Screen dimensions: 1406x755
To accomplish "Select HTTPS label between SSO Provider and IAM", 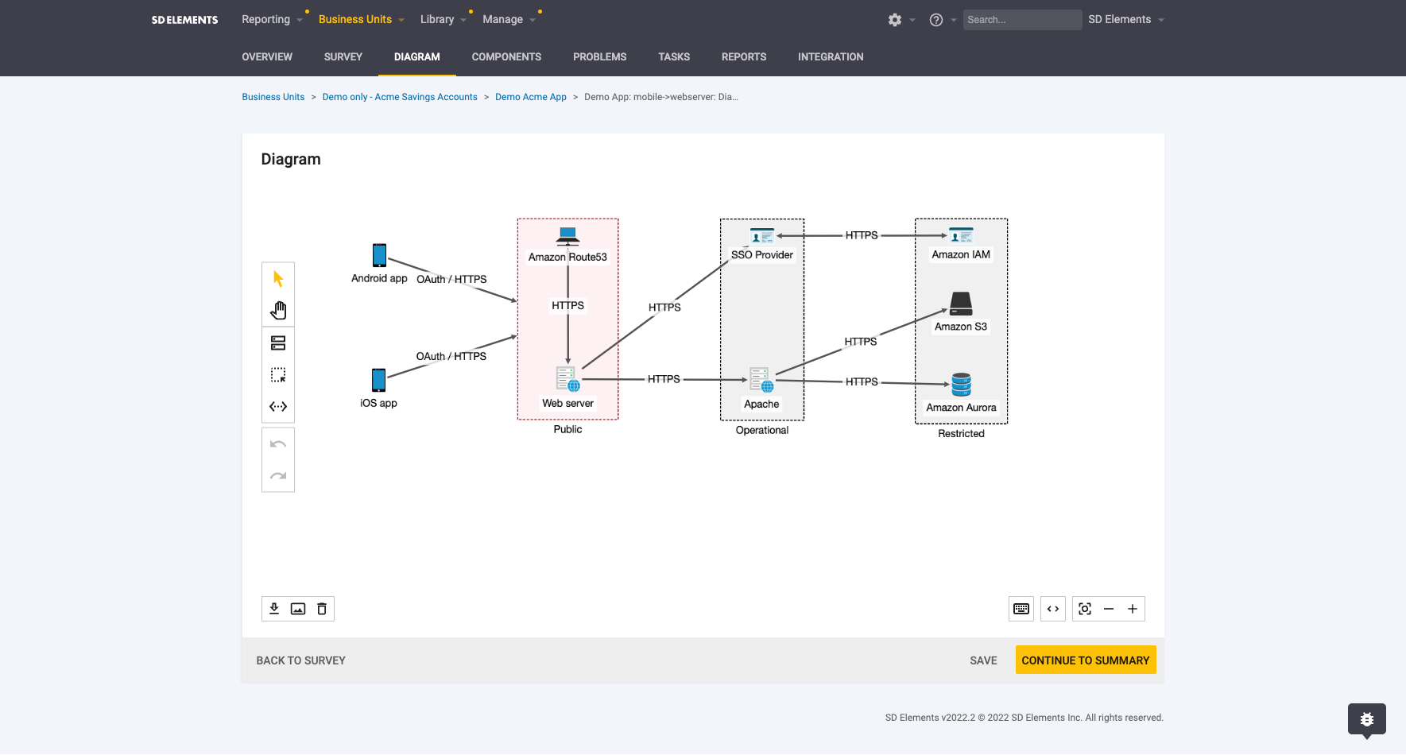I will (x=862, y=235).
